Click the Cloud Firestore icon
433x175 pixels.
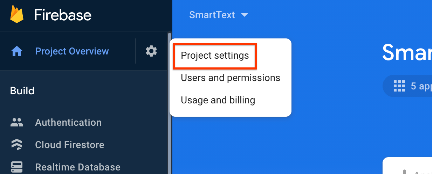[x=17, y=145]
